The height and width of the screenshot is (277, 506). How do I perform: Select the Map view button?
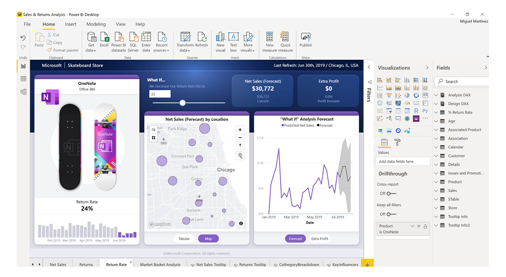point(209,239)
